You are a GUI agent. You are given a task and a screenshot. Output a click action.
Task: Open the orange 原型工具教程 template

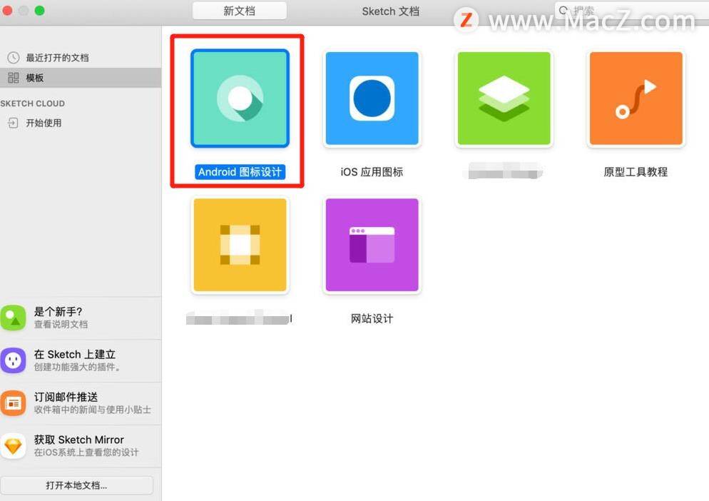tap(636, 98)
